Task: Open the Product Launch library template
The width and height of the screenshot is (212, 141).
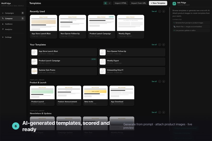Action: point(42,96)
